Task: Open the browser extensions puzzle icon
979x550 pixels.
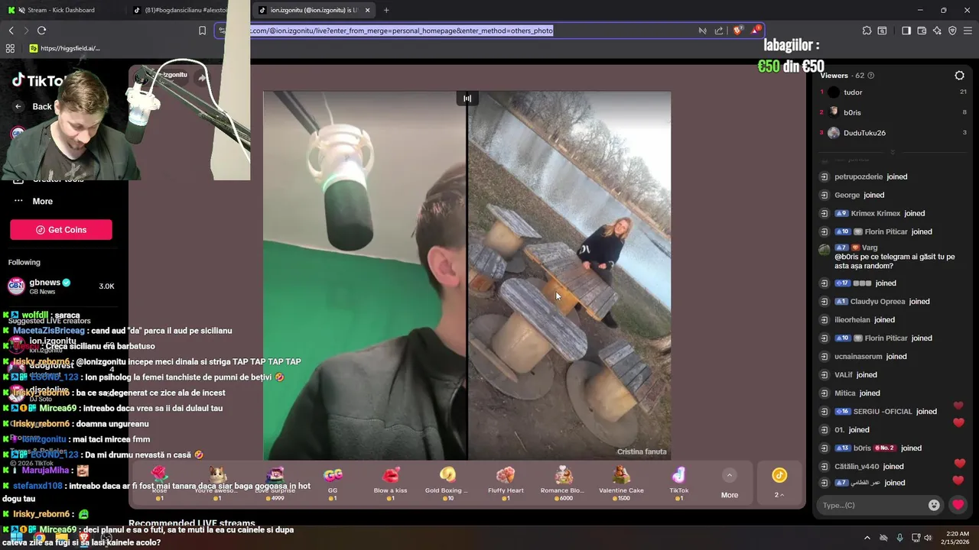Action: point(867,31)
